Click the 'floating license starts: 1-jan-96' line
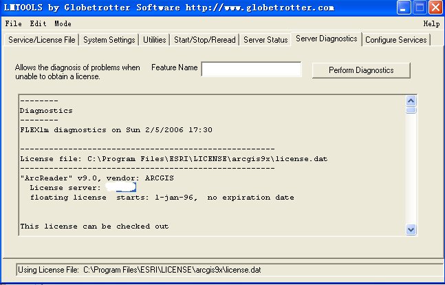Image resolution: width=445 pixels, height=285 pixels. (162, 198)
